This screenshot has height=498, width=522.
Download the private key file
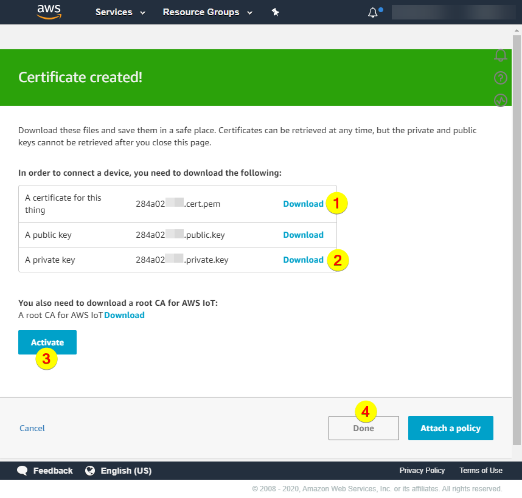(x=303, y=260)
